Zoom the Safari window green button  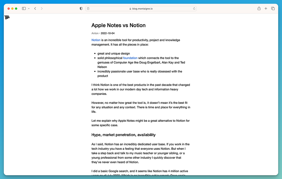pyautogui.click(x=16, y=8)
